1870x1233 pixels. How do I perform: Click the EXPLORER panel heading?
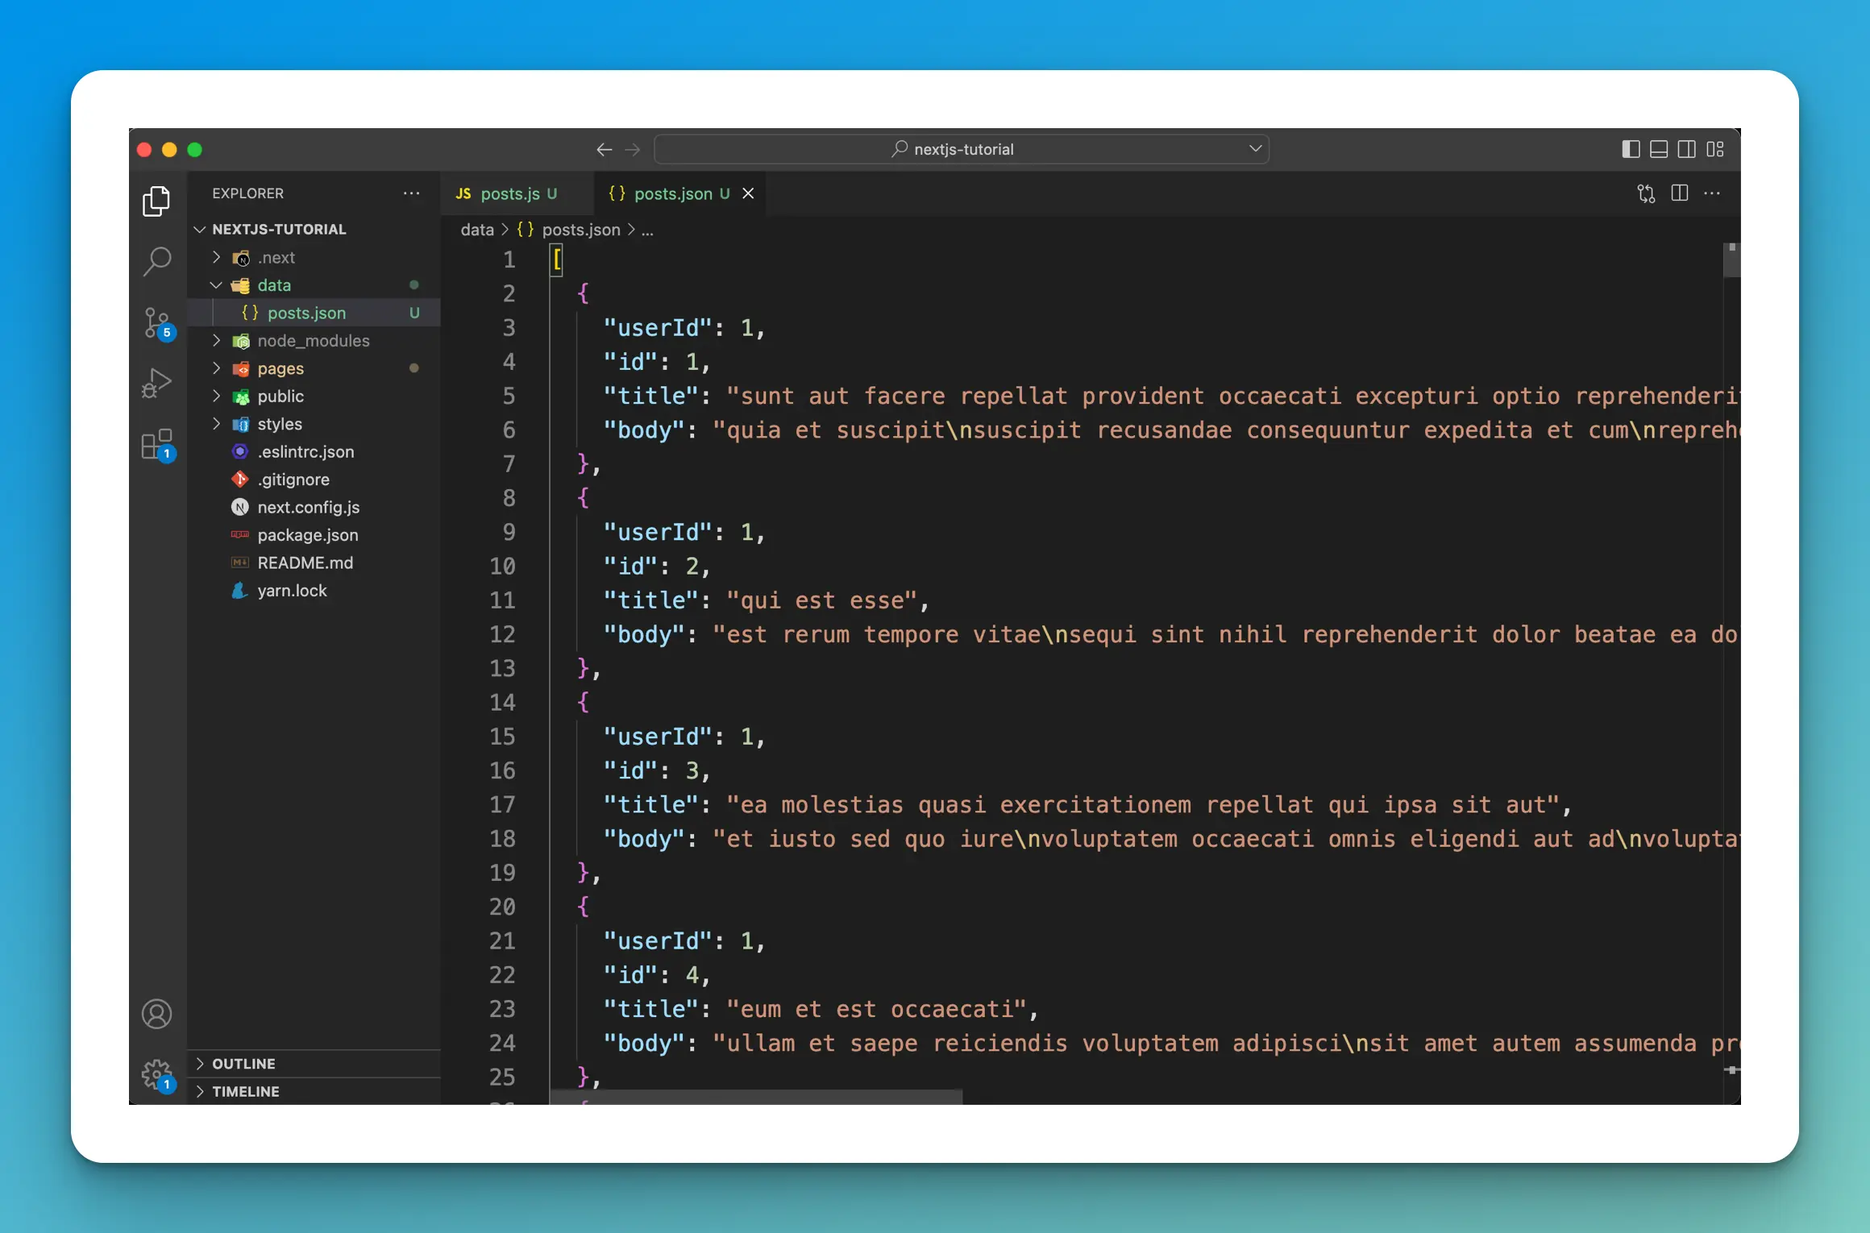(x=248, y=193)
